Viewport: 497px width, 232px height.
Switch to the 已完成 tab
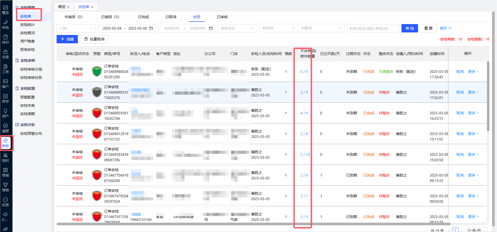click(143, 17)
